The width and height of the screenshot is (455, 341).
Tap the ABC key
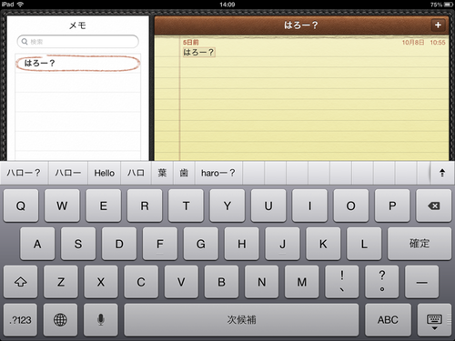point(388,320)
